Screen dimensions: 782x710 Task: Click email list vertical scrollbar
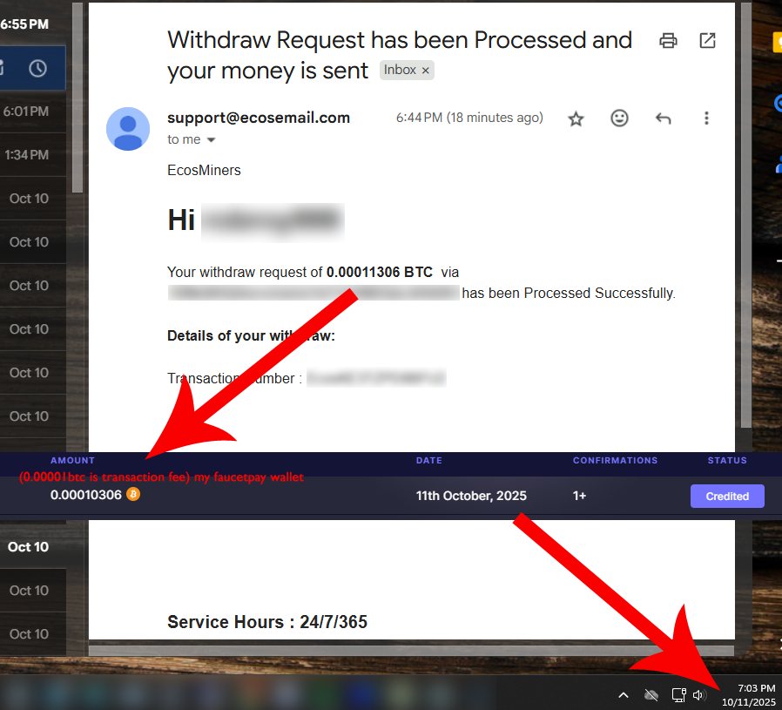(x=77, y=98)
